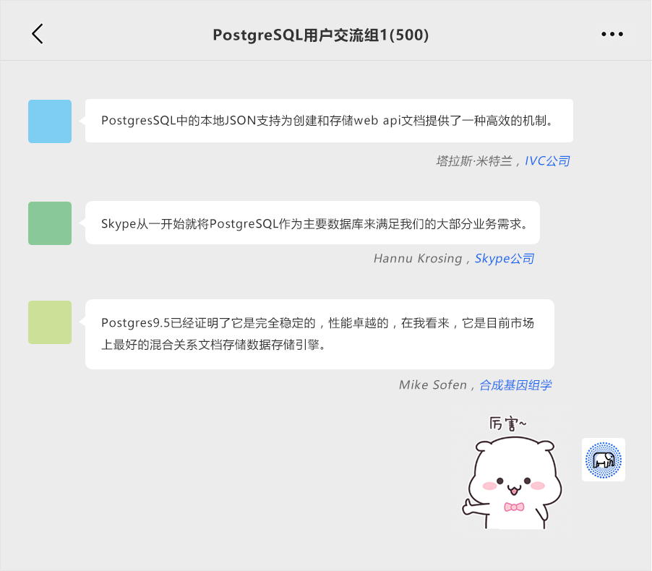Screen dimensions: 652x571
Task: Select the message about 本地JSON支持
Action: pos(330,121)
